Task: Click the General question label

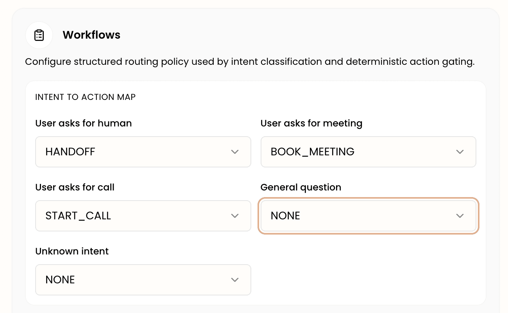Action: 301,188
